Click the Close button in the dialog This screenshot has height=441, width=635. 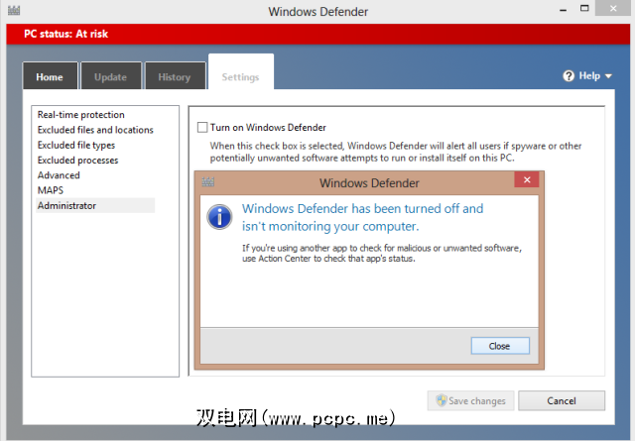click(500, 346)
